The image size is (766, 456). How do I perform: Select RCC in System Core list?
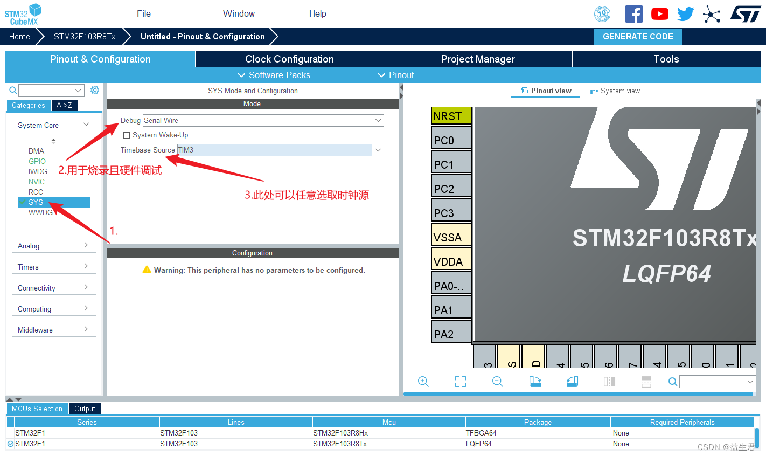tap(36, 192)
